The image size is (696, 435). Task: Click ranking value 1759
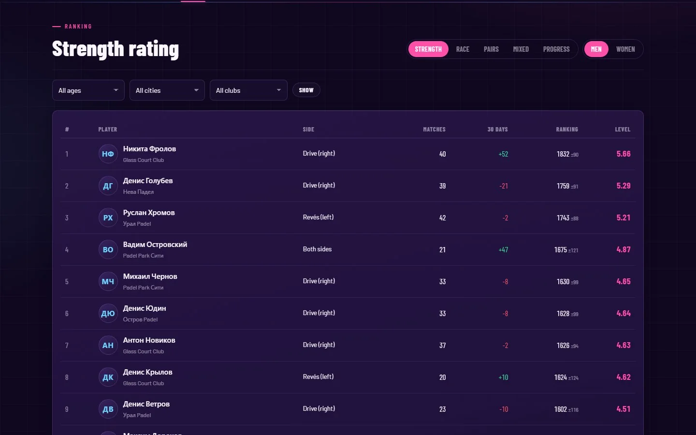(x=563, y=186)
